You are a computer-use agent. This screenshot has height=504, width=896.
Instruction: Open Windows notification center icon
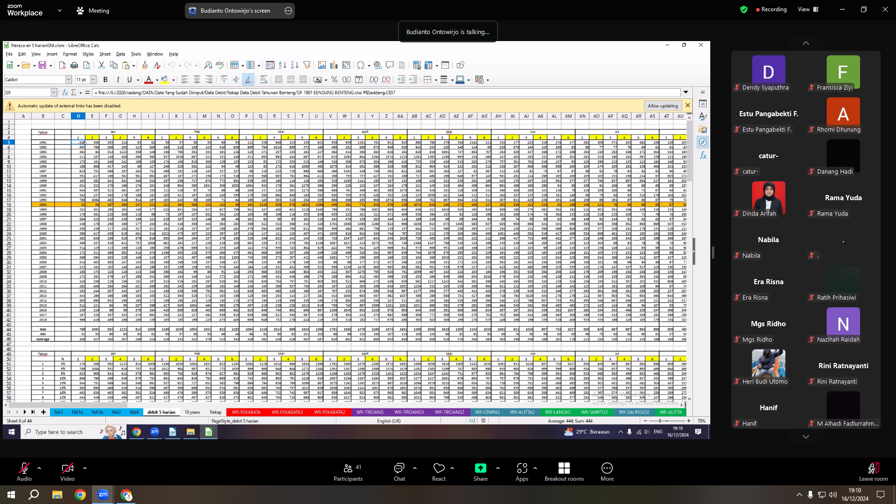point(880,494)
